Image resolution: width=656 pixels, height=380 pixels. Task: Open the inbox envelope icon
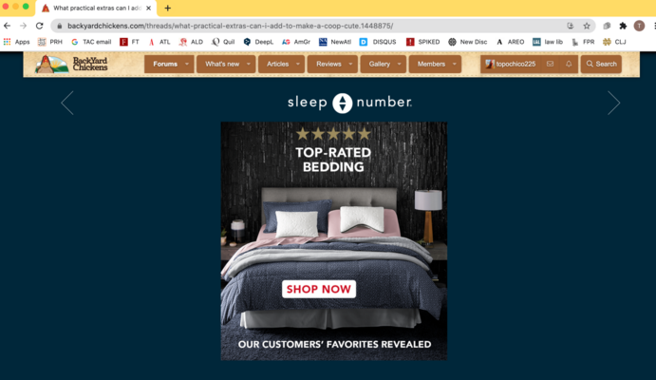tap(551, 64)
